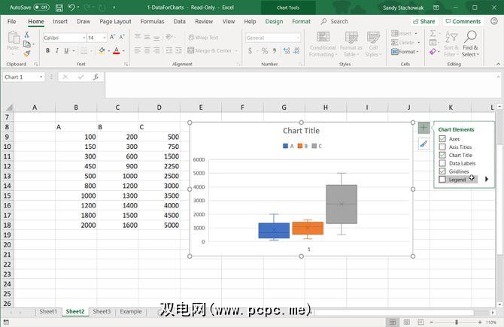Open the Delete cells dropdown
This screenshot has height=327, width=504.
pos(418,42)
